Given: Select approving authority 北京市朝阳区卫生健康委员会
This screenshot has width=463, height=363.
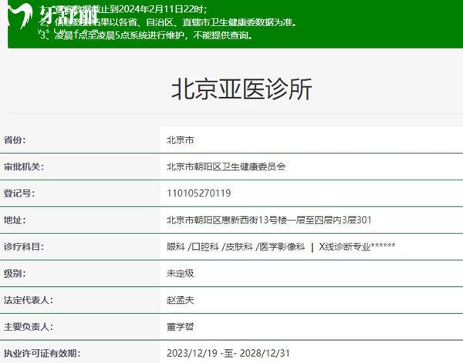Looking at the screenshot, I should coord(226,166).
